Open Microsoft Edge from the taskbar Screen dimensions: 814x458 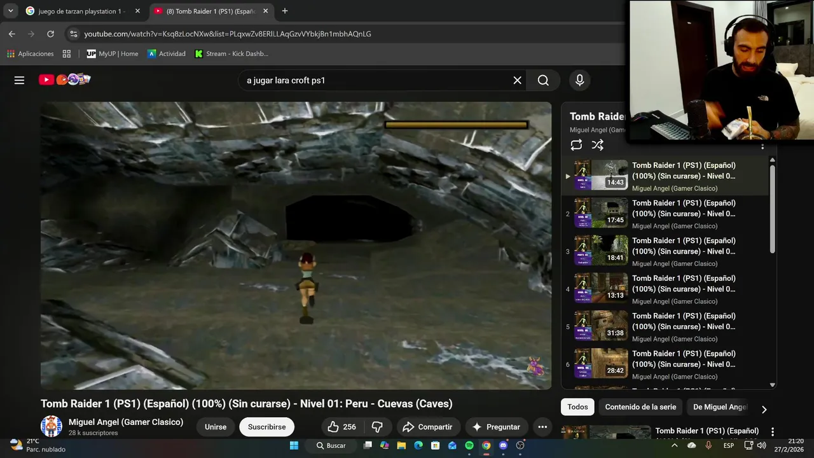point(418,445)
